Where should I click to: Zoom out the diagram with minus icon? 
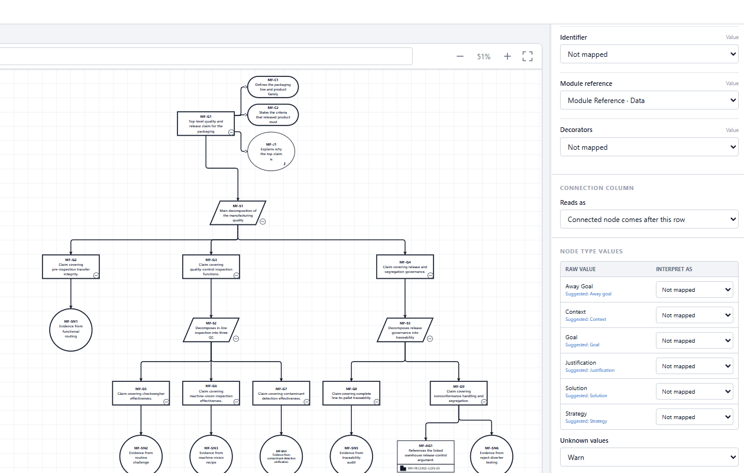[460, 56]
